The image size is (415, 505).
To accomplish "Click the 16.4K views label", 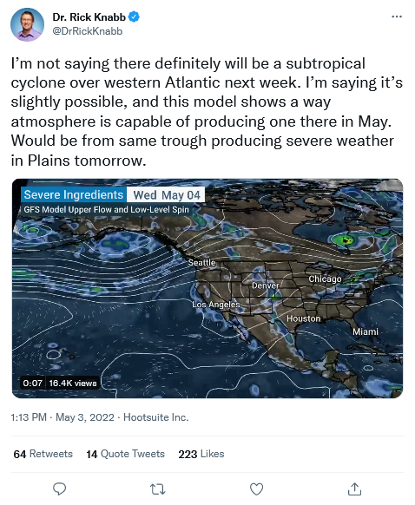I will pos(73,383).
